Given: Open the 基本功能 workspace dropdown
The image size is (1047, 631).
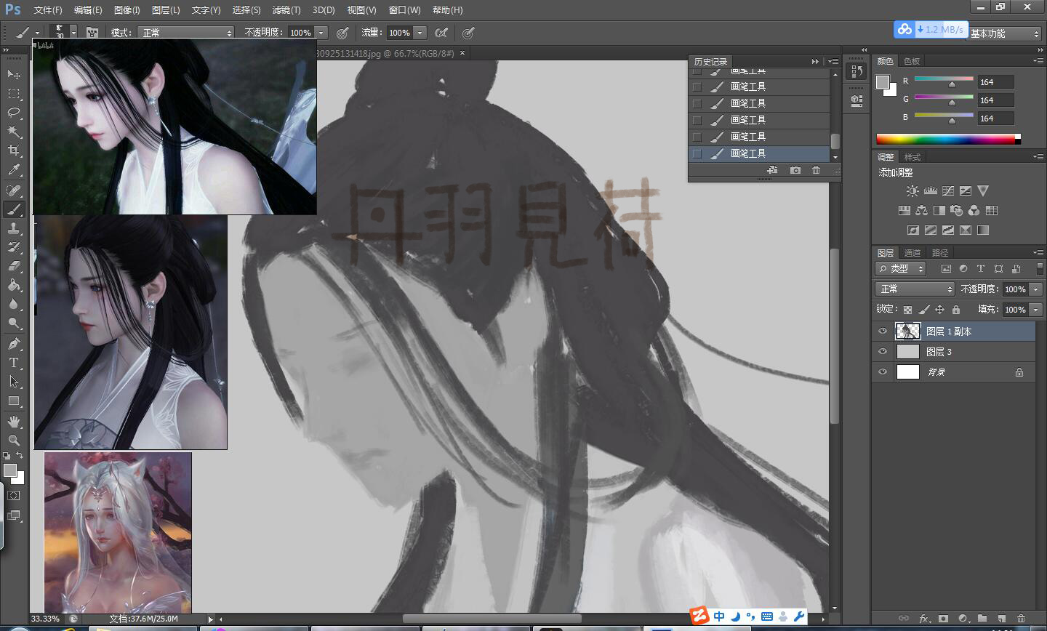Looking at the screenshot, I should [x=1004, y=33].
